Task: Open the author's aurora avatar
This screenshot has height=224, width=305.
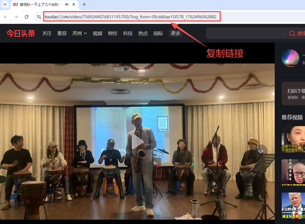Action: 290,58
